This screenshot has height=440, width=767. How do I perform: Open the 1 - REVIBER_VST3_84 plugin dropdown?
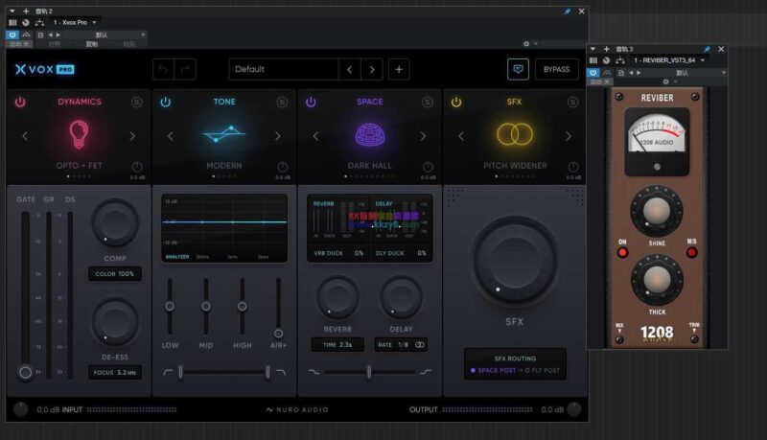pos(668,60)
